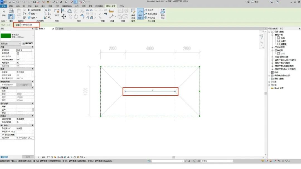Select the Move tool in the ribbon
This screenshot has height=169, width=301.
[x=64, y=17]
